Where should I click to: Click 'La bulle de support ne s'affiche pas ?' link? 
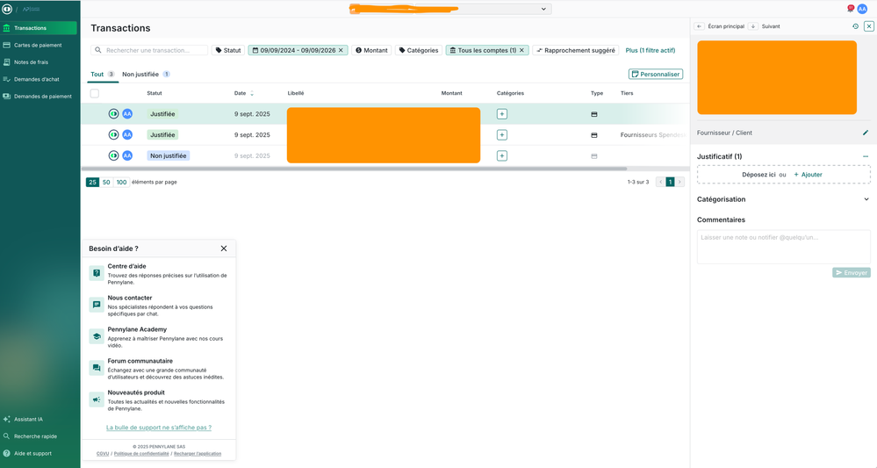click(x=159, y=428)
